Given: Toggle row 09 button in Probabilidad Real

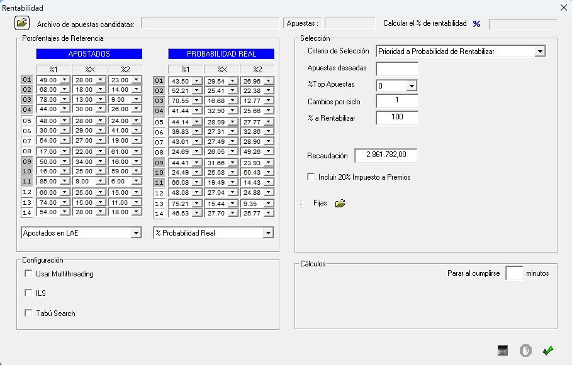Looking at the screenshot, I should [159, 163].
